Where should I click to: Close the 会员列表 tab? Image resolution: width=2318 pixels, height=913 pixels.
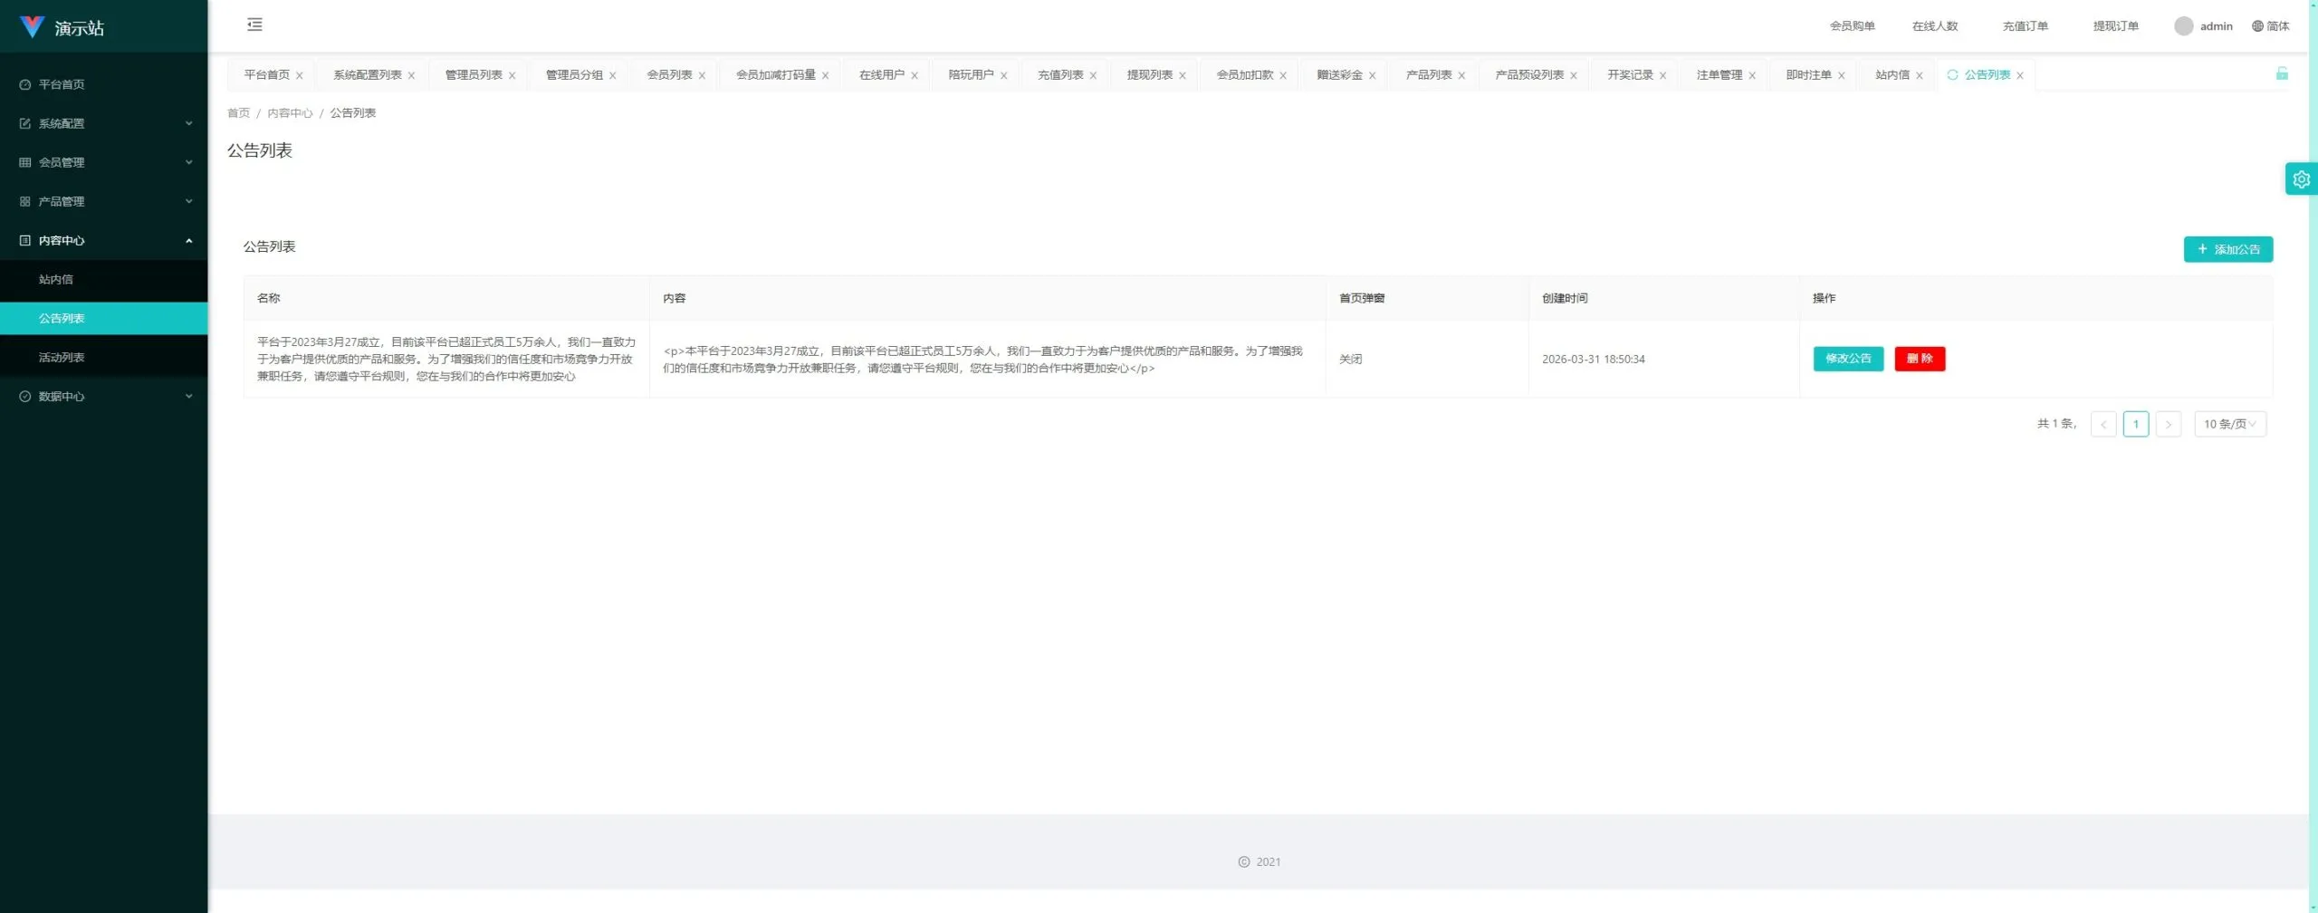point(702,76)
